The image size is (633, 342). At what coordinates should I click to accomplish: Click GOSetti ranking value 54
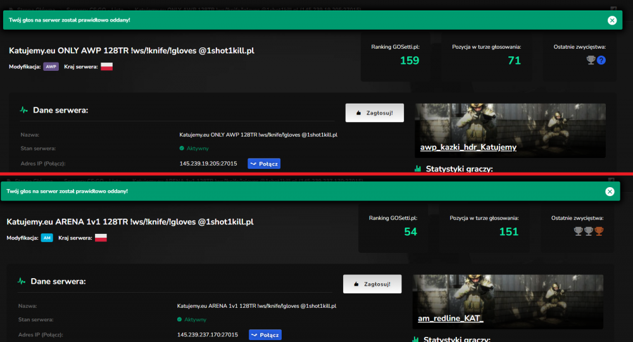click(x=410, y=231)
